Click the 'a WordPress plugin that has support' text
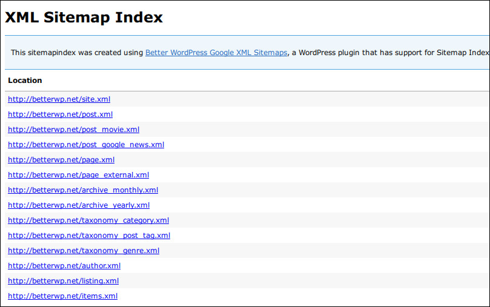The height and width of the screenshot is (307, 490). (357, 53)
